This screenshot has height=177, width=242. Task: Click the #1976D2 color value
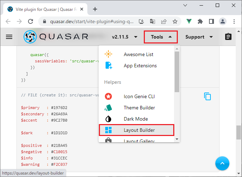click(x=59, y=108)
